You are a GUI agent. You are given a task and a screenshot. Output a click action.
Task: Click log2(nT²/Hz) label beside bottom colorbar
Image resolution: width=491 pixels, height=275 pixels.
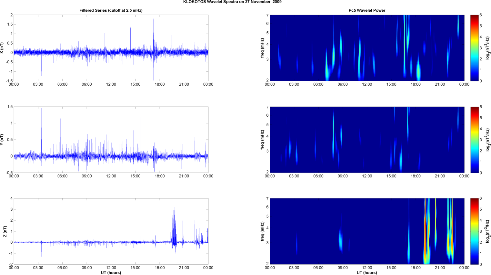(x=488, y=231)
